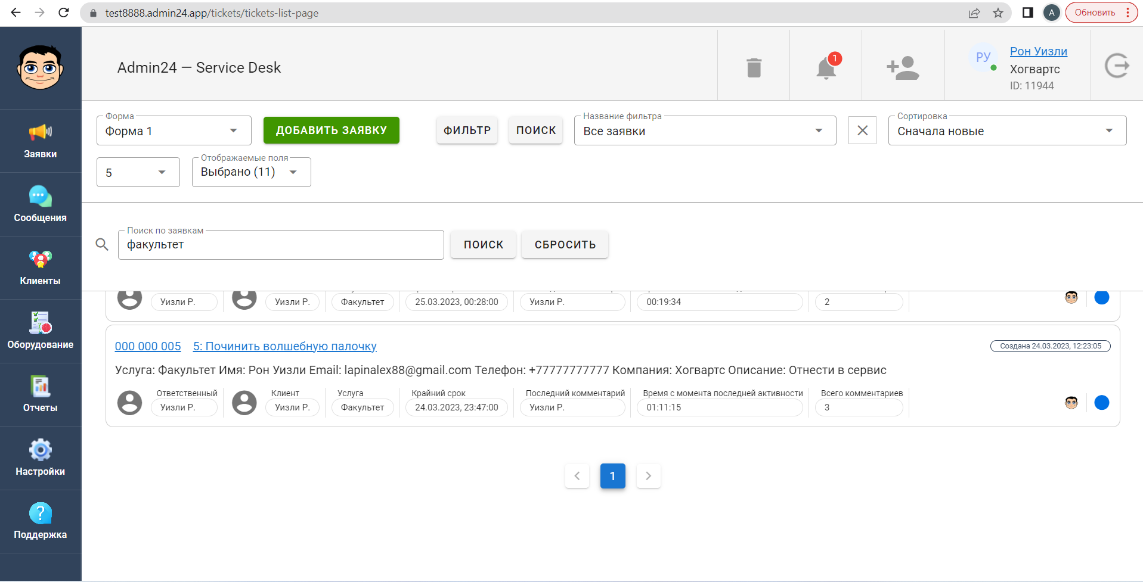This screenshot has width=1143, height=582.
Task: Click the top ПОИСК toolbar button
Action: click(x=535, y=130)
